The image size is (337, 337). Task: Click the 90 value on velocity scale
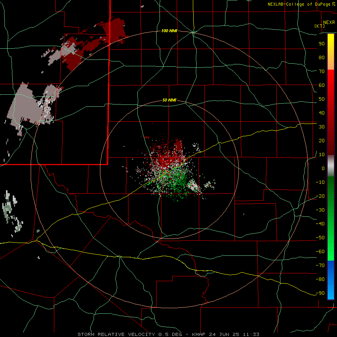tap(322, 44)
